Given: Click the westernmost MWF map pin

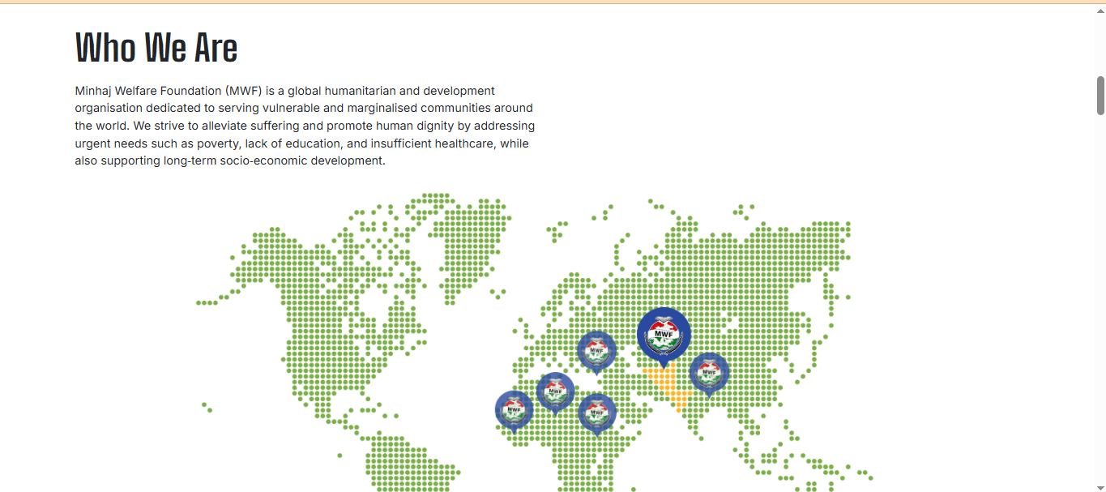Looking at the screenshot, I should [x=514, y=409].
